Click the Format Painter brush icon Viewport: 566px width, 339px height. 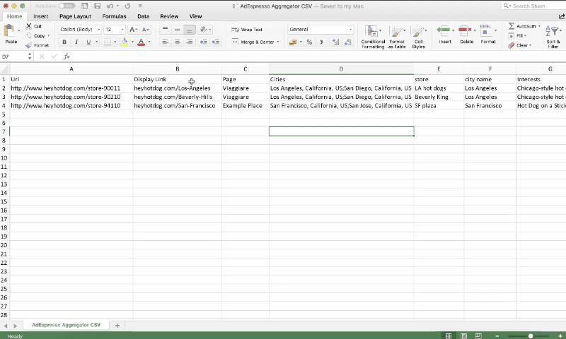pyautogui.click(x=28, y=45)
